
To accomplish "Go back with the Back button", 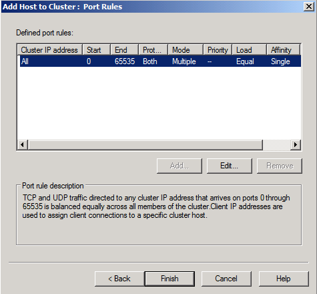I will [x=119, y=279].
